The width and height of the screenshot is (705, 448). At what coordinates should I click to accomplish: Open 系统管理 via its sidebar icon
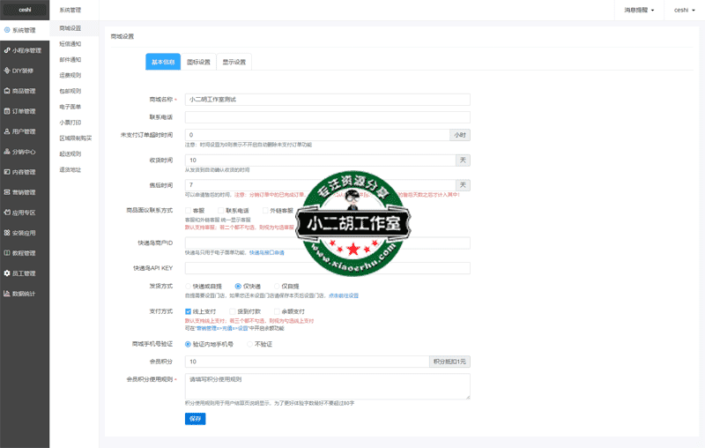click(7, 30)
